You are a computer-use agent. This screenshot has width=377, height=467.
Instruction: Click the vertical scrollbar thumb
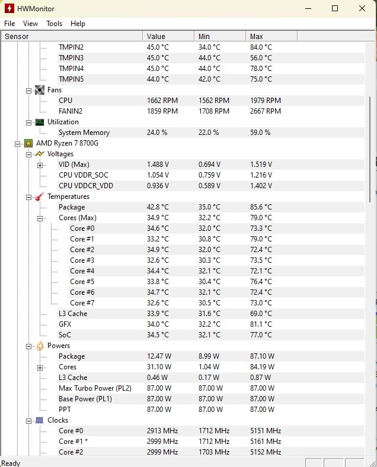pos(370,149)
